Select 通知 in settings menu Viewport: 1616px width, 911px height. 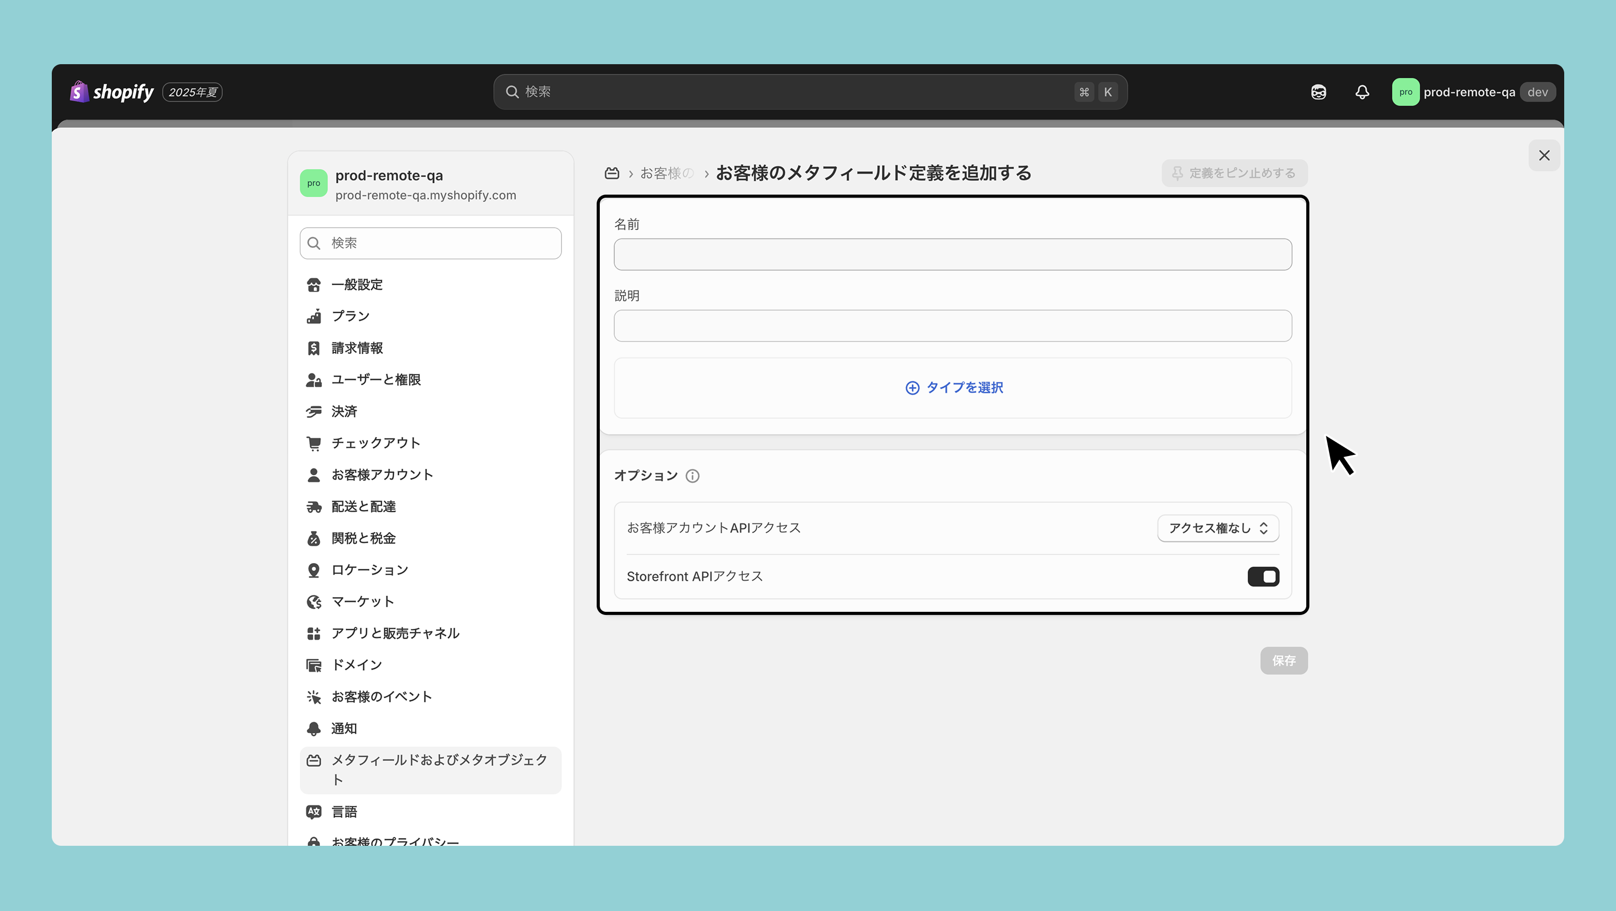click(344, 729)
